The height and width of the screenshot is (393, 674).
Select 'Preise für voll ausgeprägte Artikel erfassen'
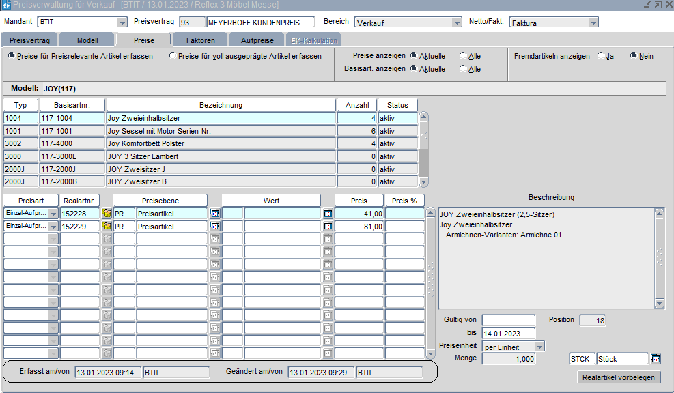point(173,56)
